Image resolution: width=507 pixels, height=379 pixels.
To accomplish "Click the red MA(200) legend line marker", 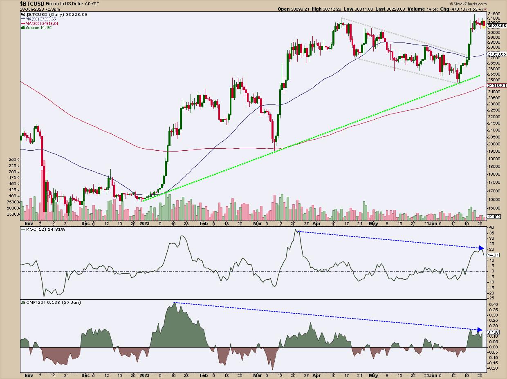I will [22, 24].
